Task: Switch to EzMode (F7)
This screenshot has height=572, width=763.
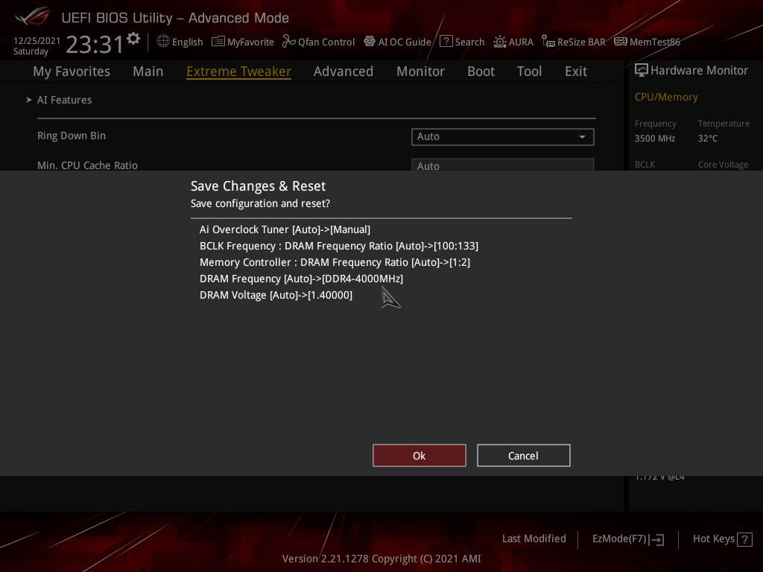Action: pyautogui.click(x=627, y=539)
